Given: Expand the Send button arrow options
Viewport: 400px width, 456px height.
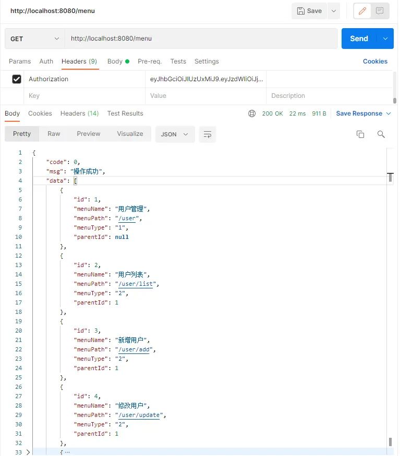Looking at the screenshot, I should click(385, 39).
